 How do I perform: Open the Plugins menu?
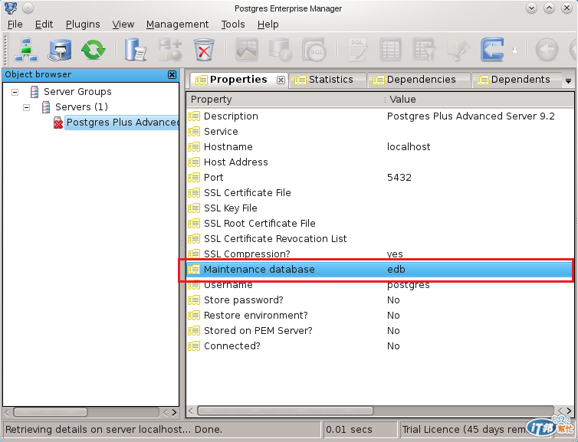(83, 25)
